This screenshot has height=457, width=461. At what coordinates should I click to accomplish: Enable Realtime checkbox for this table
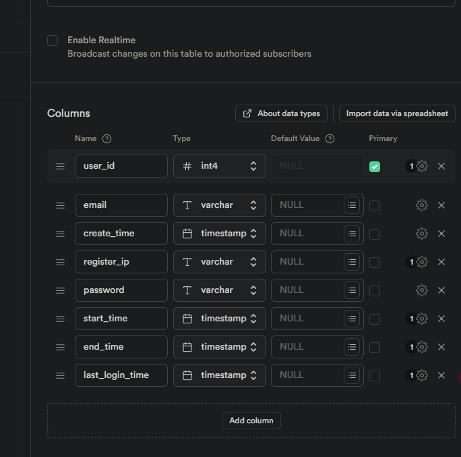53,41
